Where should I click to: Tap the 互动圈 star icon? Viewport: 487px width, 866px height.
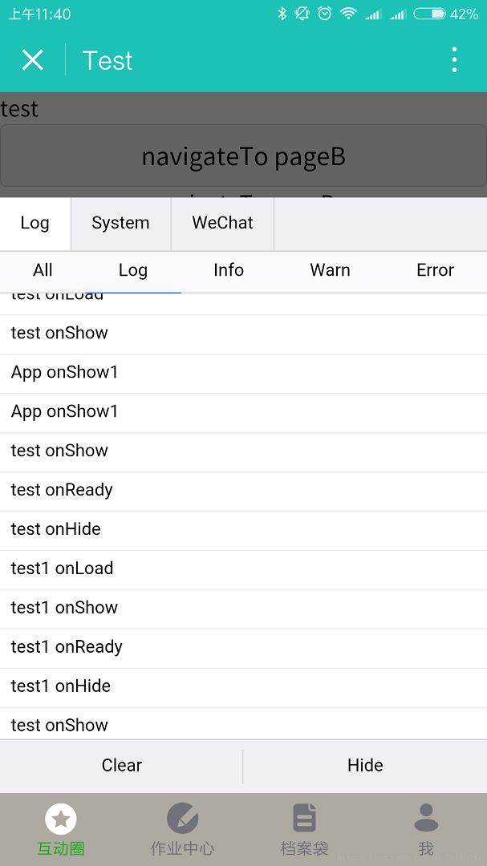[61, 819]
